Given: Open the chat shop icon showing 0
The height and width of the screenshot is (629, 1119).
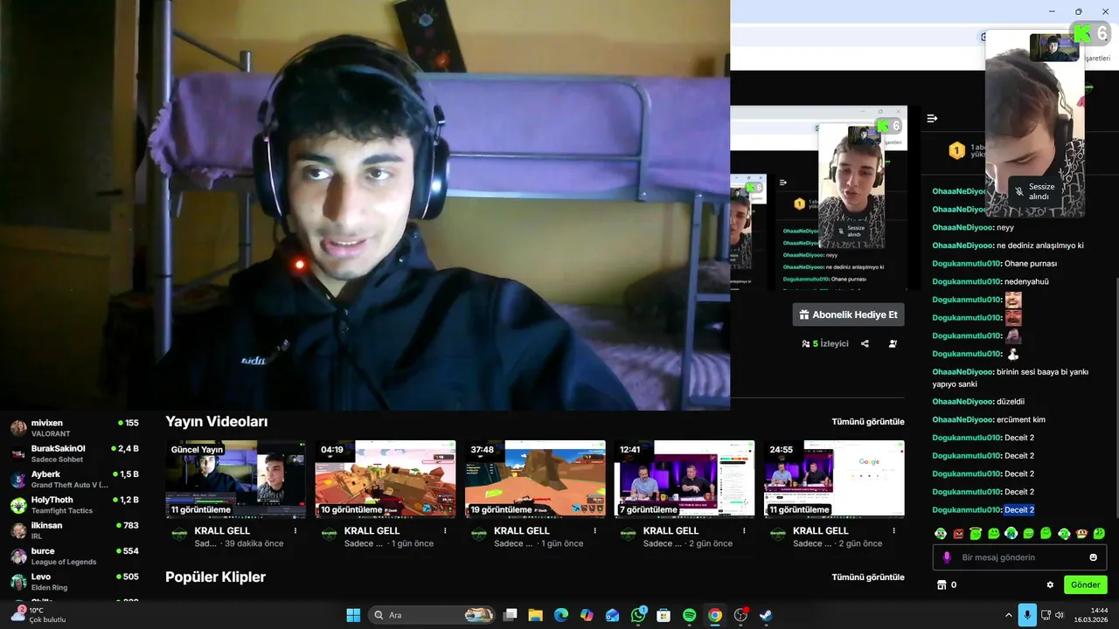Looking at the screenshot, I should point(942,584).
